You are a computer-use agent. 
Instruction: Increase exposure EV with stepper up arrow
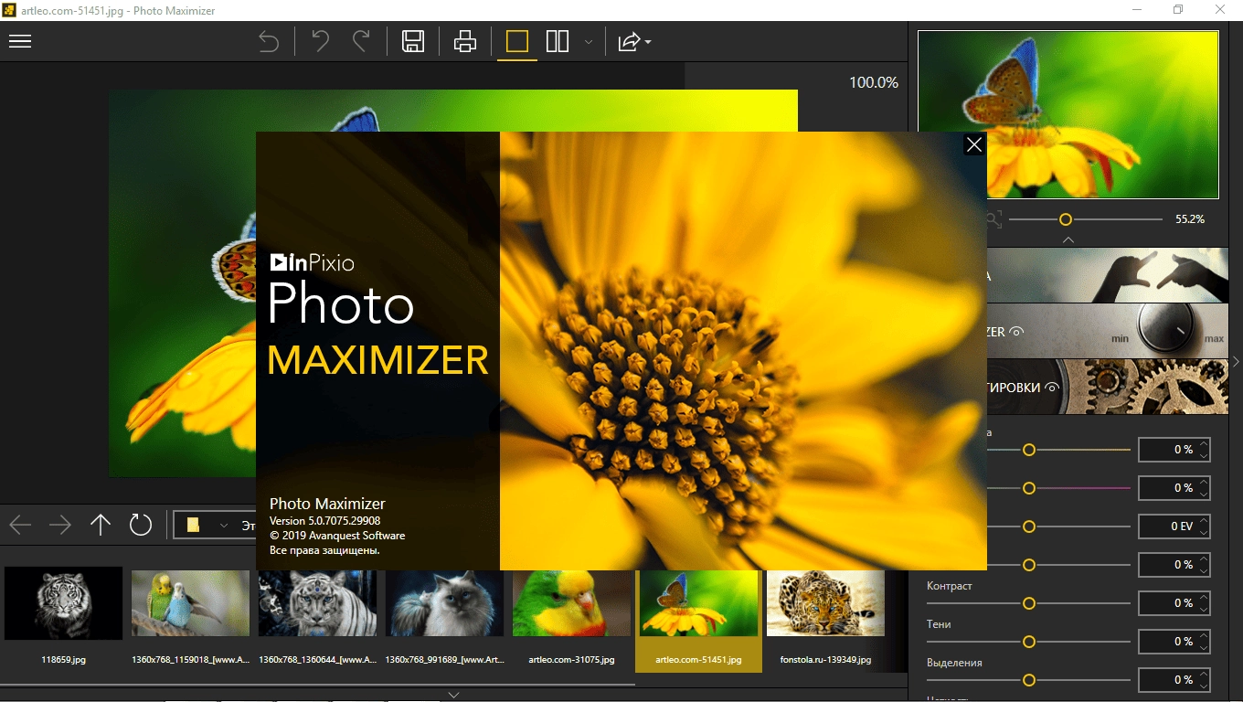click(1204, 521)
